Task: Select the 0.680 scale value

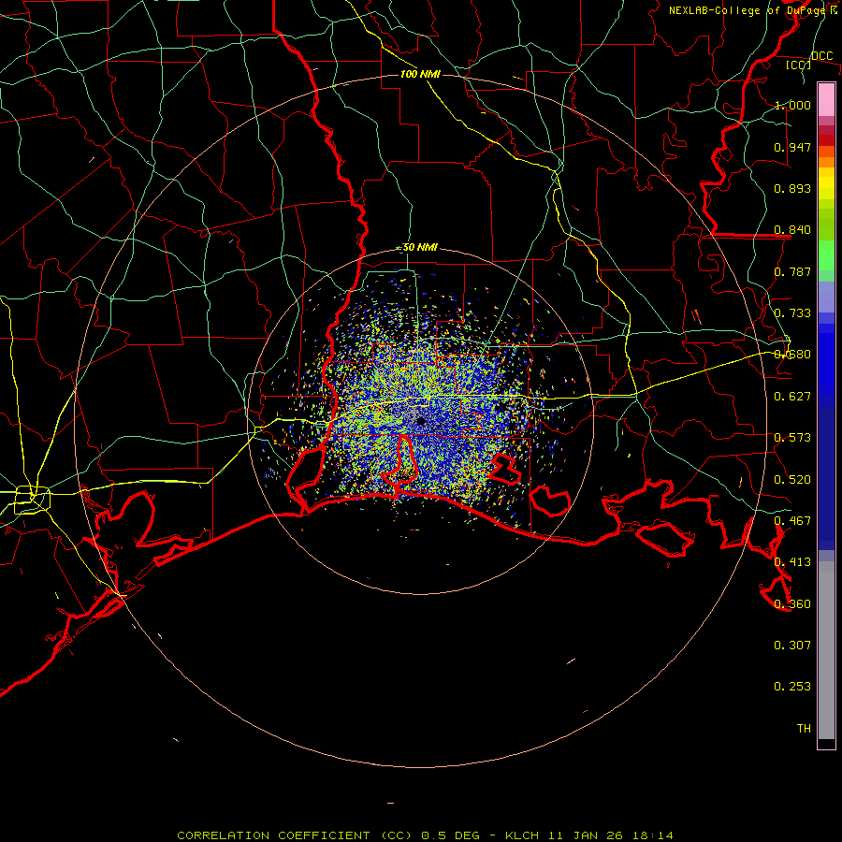Action: 792,355
